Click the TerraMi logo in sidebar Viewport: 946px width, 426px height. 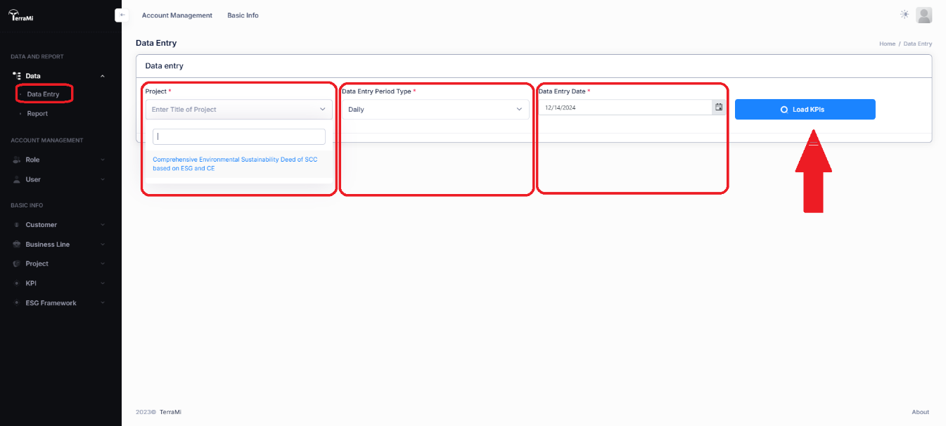[20, 15]
